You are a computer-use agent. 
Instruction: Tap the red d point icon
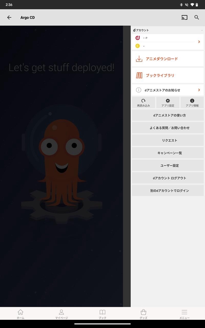[138, 38]
